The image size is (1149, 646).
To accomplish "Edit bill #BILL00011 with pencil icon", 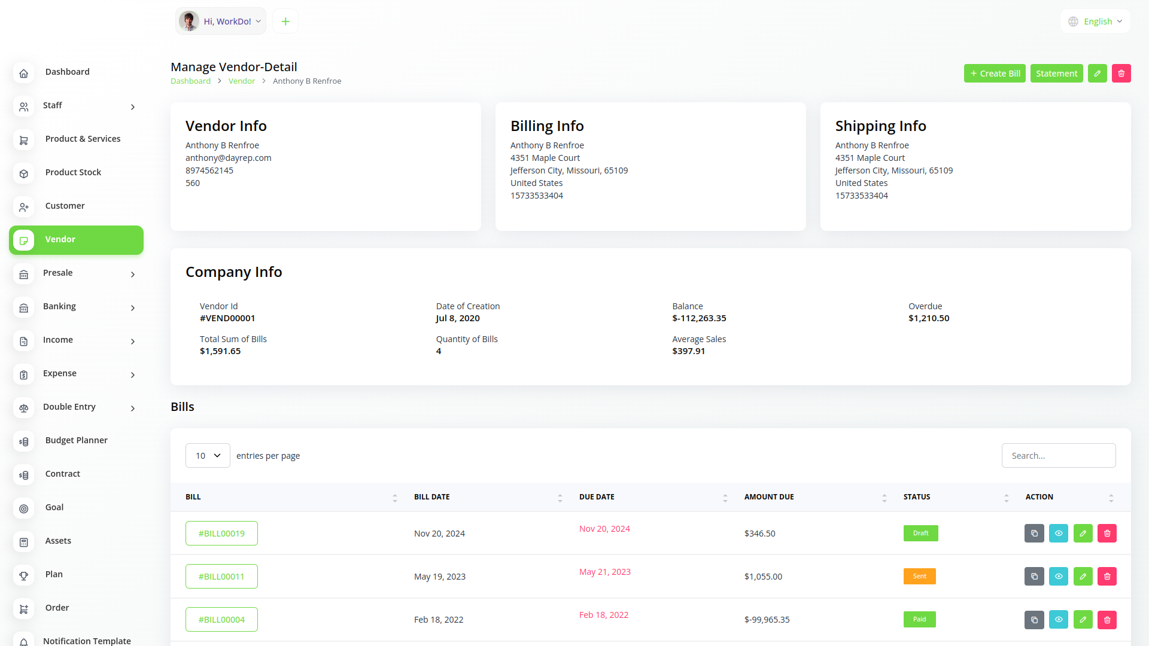I will click(x=1083, y=577).
